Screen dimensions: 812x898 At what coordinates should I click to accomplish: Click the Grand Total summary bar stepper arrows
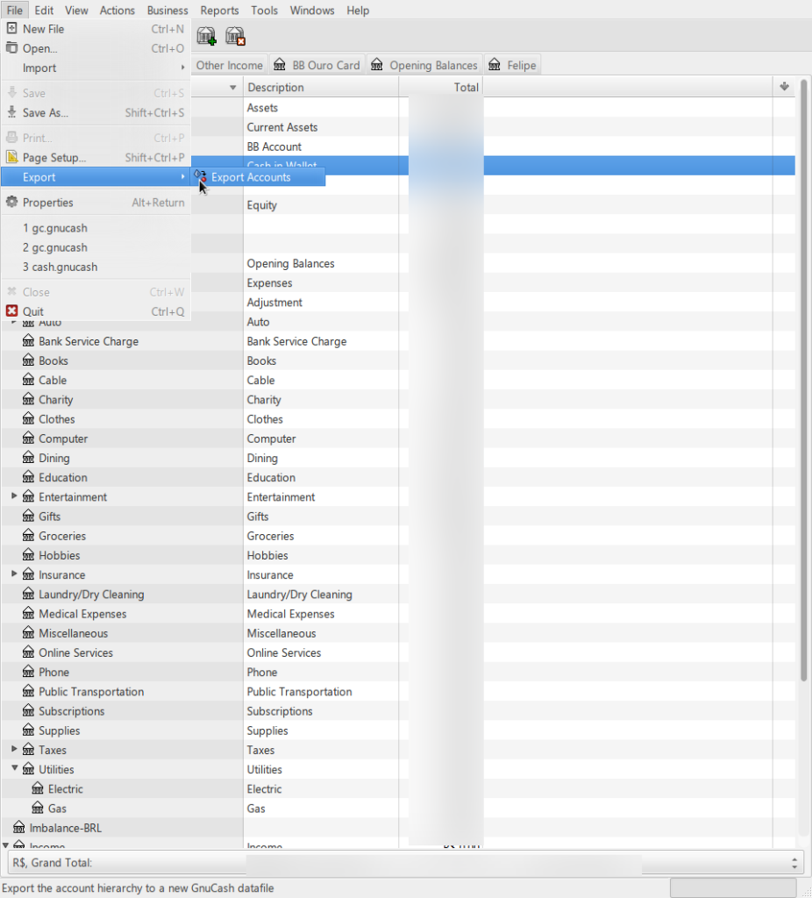click(x=794, y=863)
